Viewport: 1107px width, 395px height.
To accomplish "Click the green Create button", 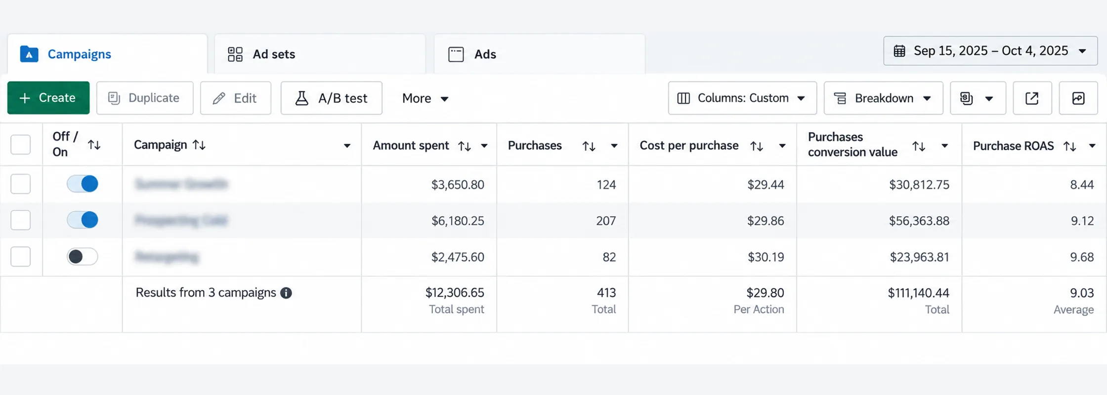I will tap(48, 98).
